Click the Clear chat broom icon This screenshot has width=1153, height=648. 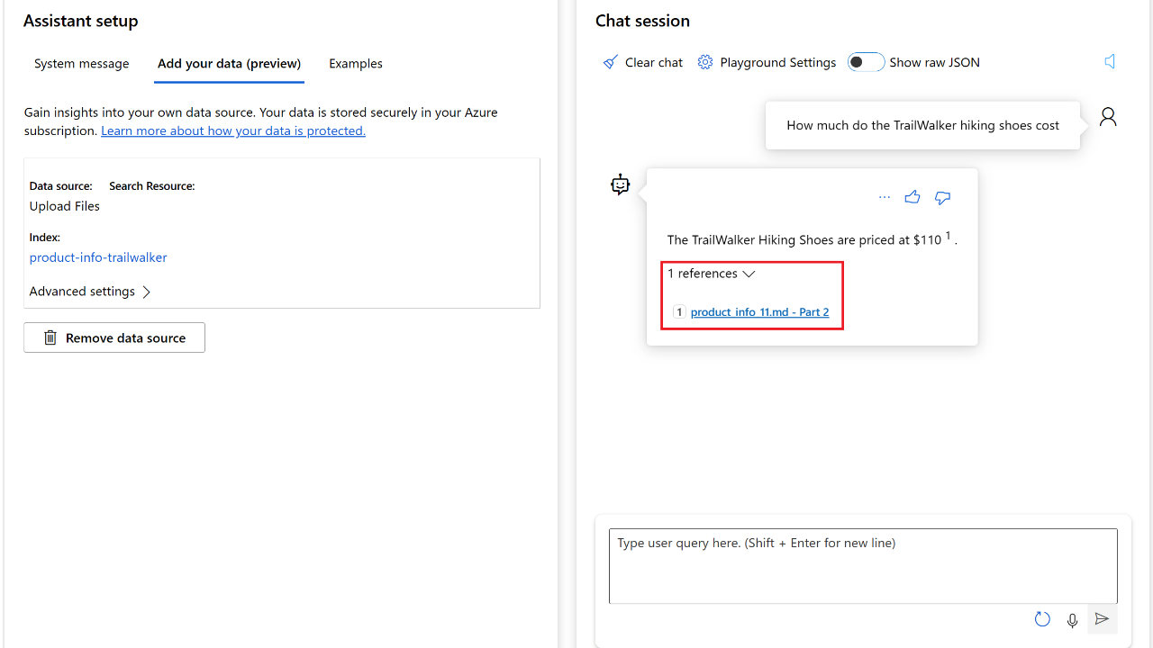(611, 62)
